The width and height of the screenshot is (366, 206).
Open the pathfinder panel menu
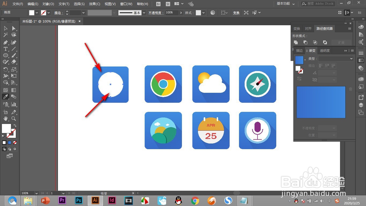350,29
